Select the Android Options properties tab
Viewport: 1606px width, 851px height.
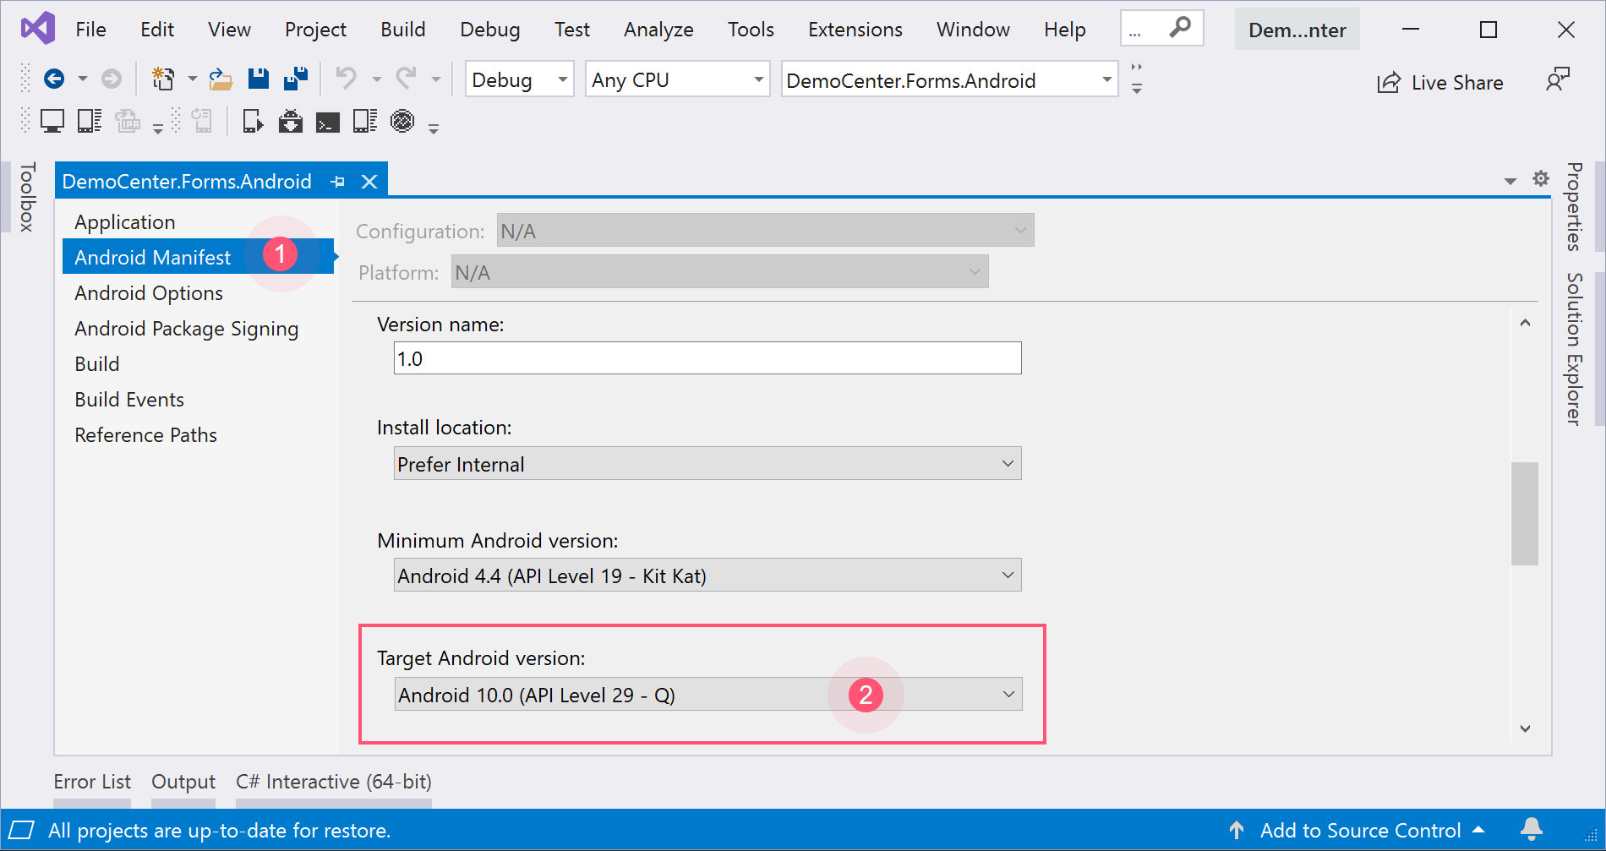[x=149, y=293]
